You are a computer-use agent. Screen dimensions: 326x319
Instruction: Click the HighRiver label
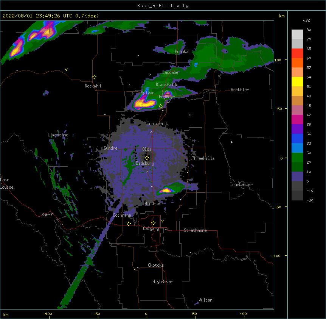[x=163, y=281]
